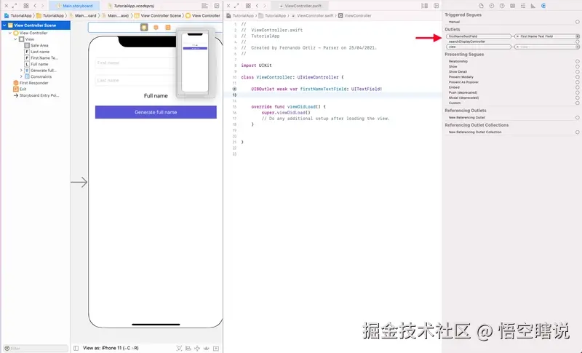Click the firstNameTextField outlet pill
This screenshot has height=353, width=582.
tap(479, 36)
